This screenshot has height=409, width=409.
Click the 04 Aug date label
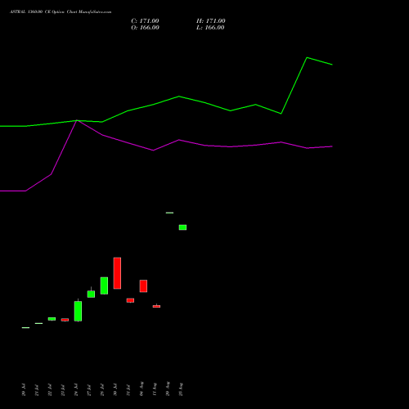tap(142, 389)
